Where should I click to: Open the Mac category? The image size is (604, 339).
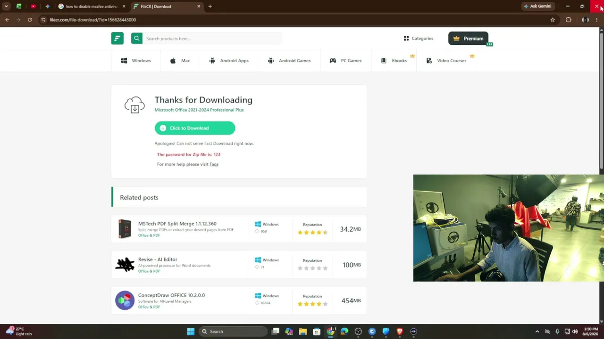click(180, 61)
